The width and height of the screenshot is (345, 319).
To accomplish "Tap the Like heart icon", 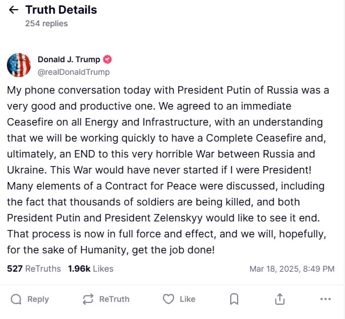I will pos(168,299).
